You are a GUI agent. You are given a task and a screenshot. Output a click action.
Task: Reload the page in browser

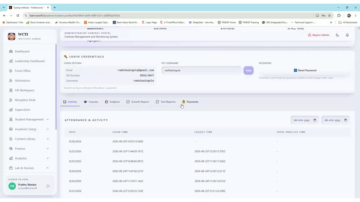[x=18, y=16]
